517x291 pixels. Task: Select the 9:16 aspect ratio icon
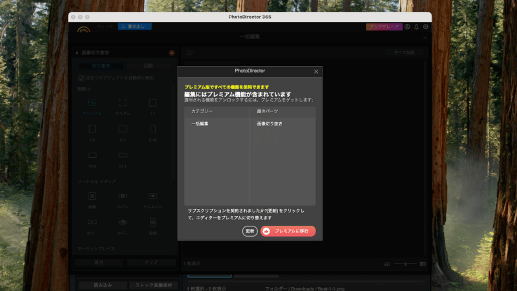pos(153,129)
